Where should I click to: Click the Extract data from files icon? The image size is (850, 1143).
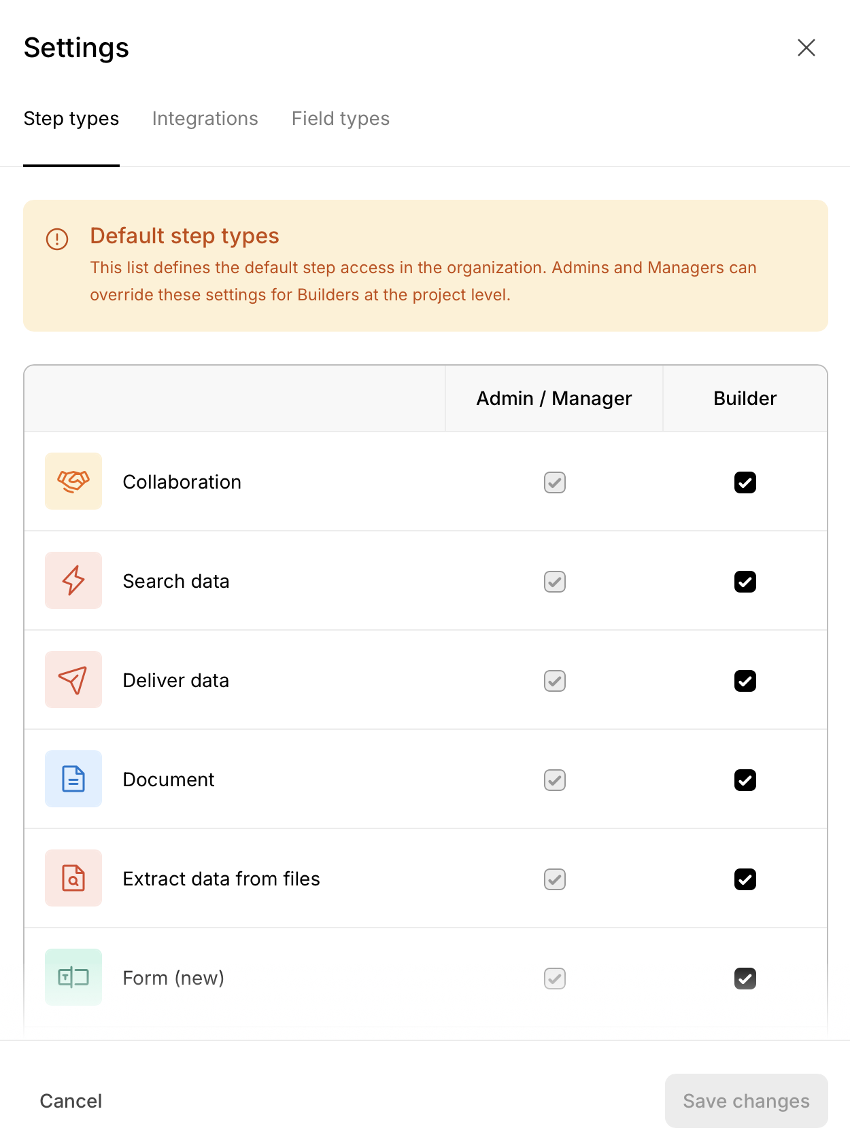pos(73,878)
